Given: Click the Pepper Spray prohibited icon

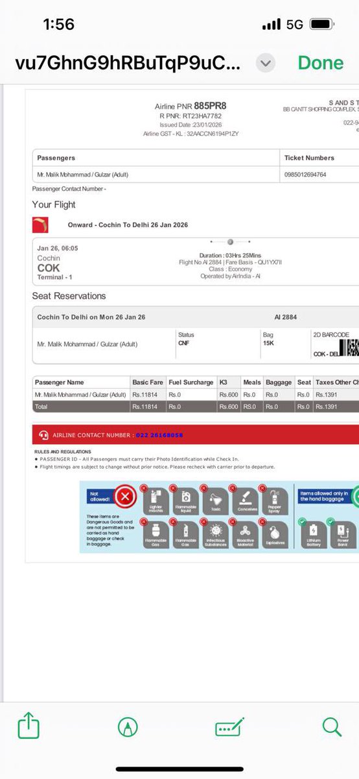Looking at the screenshot, I should [274, 501].
